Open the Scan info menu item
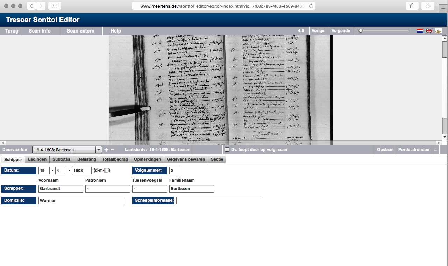Screen dimensions: 448x266 pyautogui.click(x=40, y=31)
